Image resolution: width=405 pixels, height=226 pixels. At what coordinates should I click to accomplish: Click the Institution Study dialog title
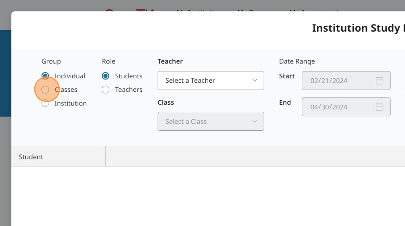click(358, 28)
